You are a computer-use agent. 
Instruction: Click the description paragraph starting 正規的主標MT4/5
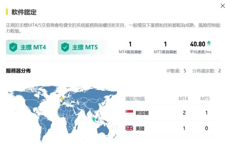pyautogui.click(x=113, y=28)
